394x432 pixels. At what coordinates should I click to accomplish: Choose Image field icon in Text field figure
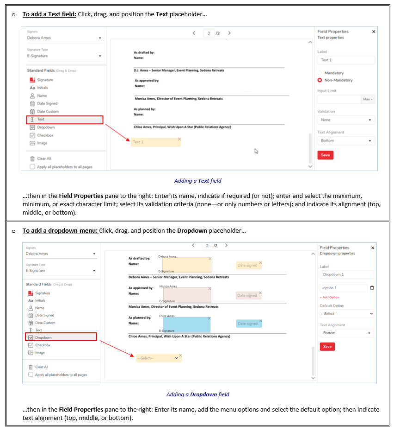[32, 143]
